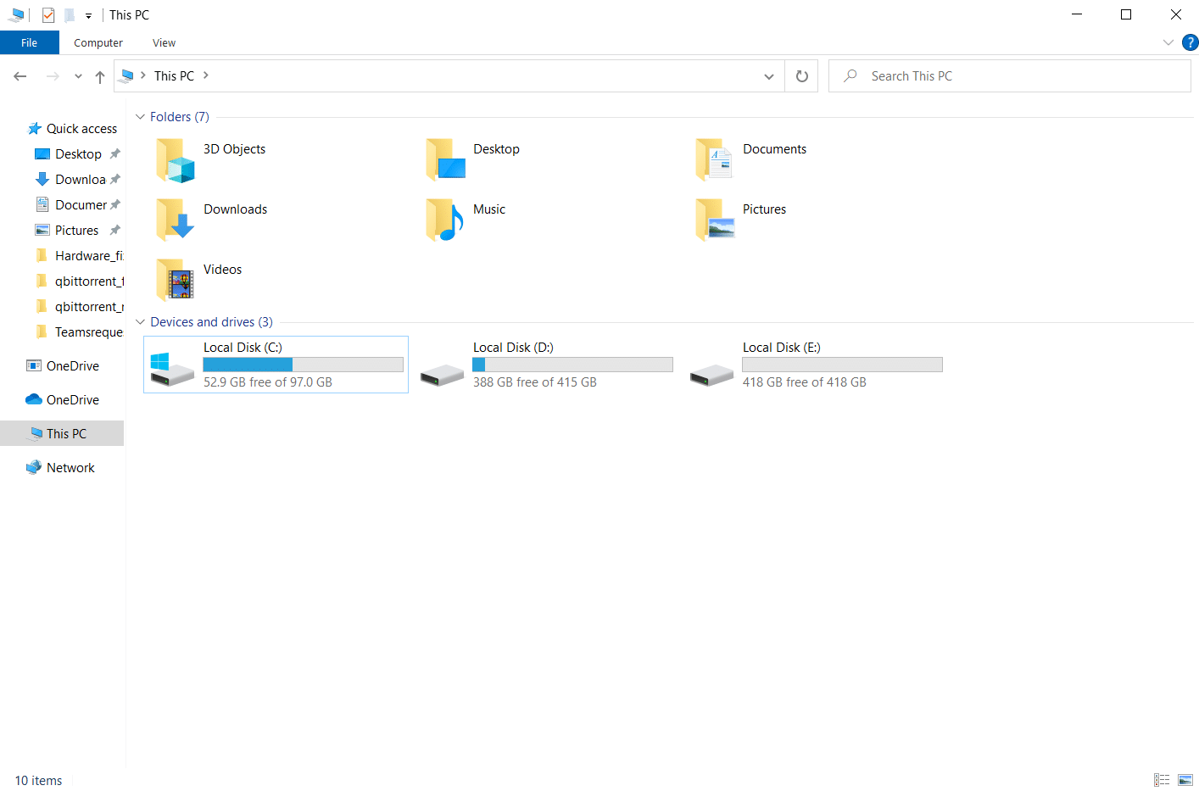Click the Hardware_fi folder icon in sidebar

coord(42,256)
